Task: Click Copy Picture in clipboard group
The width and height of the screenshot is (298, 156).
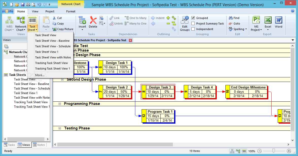Action: [63, 29]
